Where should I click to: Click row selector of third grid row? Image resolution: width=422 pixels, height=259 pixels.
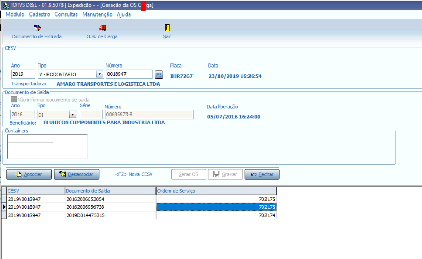tap(4, 215)
